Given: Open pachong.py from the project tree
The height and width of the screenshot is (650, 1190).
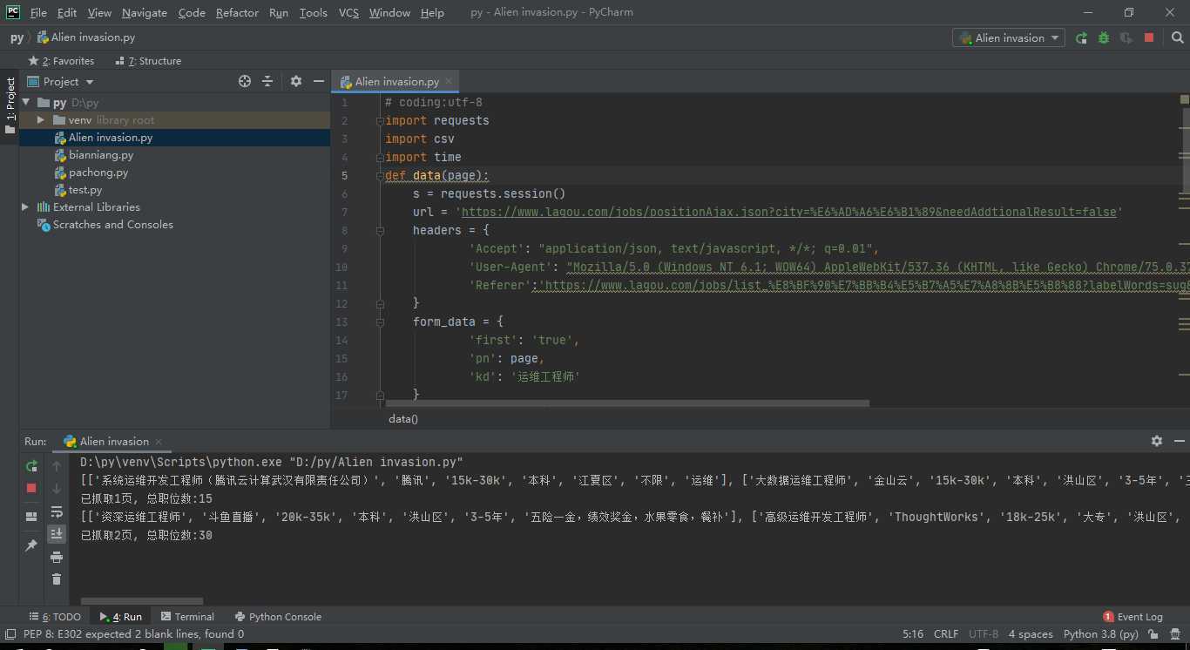Looking at the screenshot, I should pyautogui.click(x=98, y=173).
